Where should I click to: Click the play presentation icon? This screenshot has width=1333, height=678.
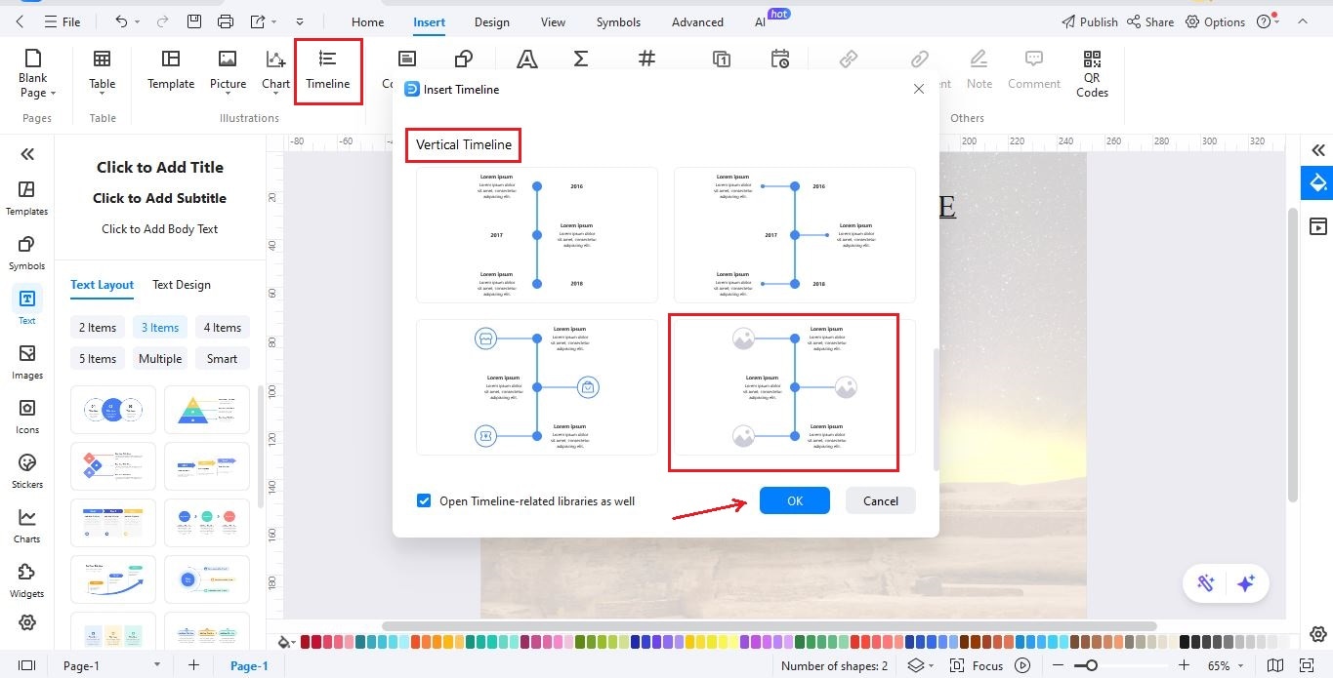[x=1022, y=665]
